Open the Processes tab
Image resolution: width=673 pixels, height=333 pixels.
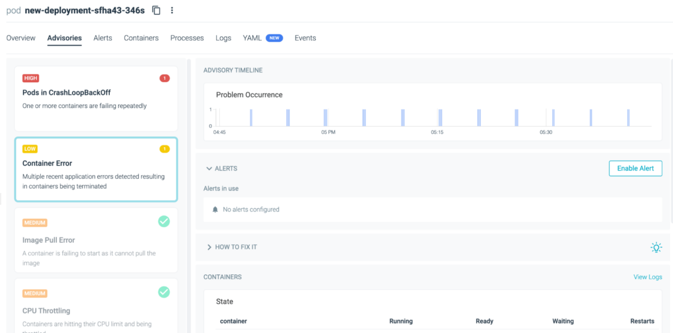point(187,38)
